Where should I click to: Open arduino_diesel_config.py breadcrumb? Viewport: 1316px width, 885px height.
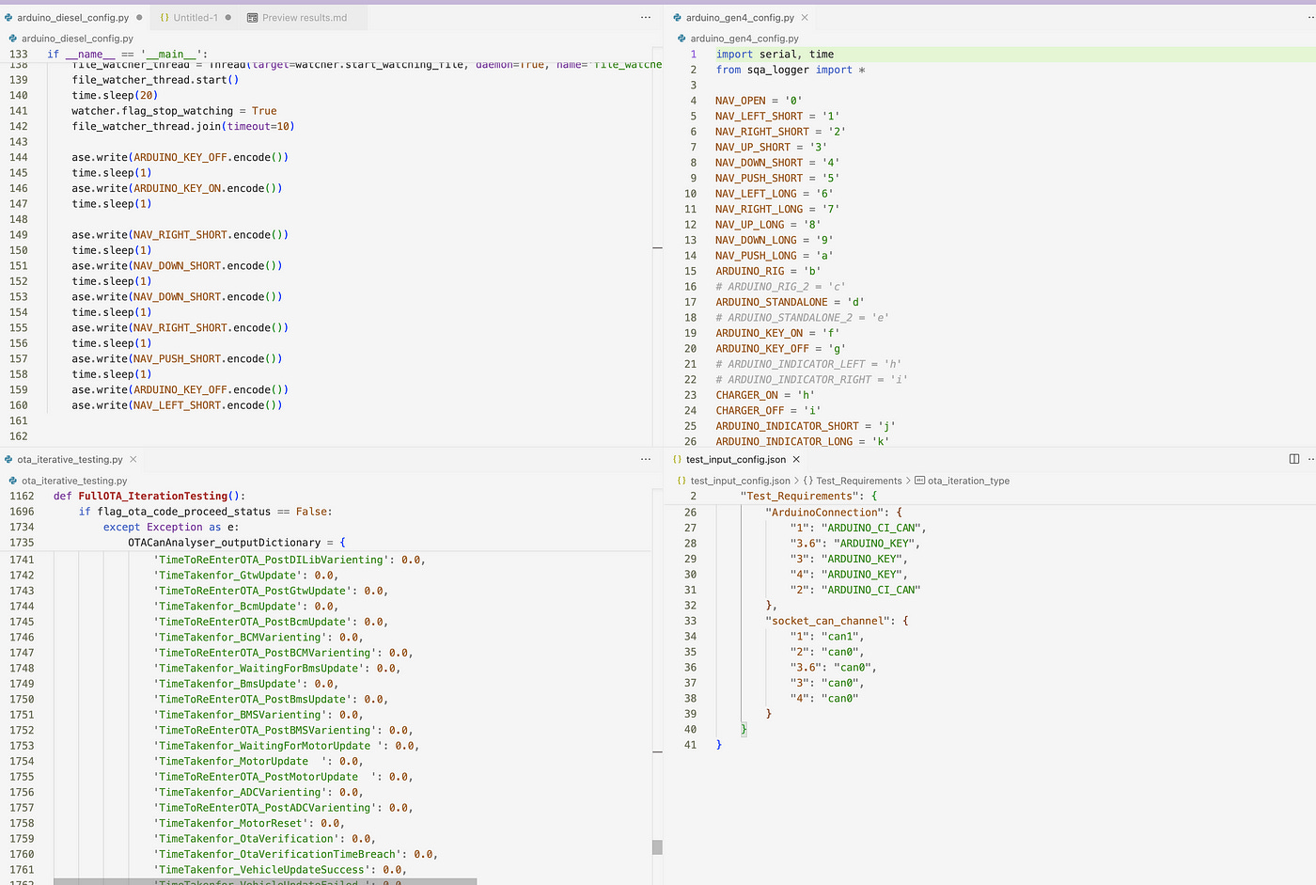(x=77, y=39)
